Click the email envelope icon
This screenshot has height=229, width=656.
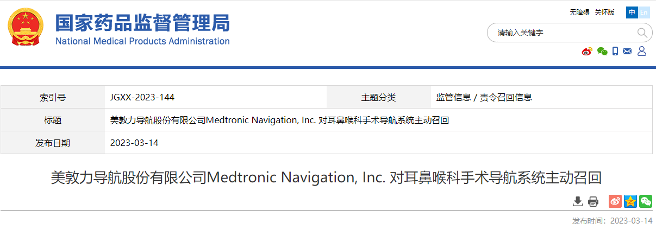(x=627, y=51)
